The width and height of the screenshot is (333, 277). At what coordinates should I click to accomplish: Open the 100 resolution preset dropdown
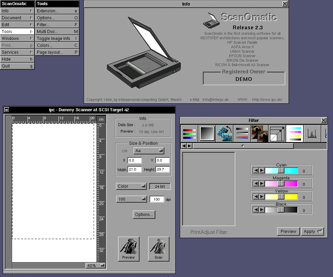click(132, 199)
